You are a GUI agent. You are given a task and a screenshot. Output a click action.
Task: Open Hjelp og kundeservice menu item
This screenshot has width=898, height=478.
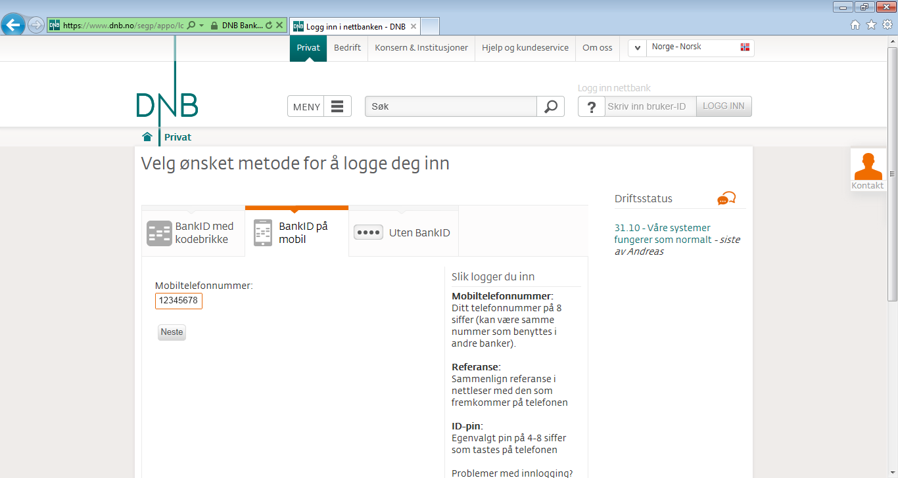[x=525, y=48]
